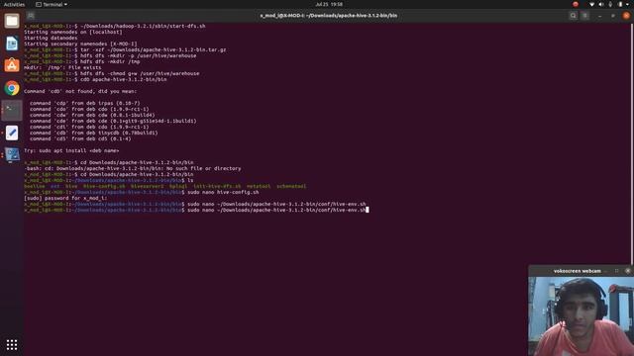The width and height of the screenshot is (634, 356).
Task: Maximize the Terminal window
Action: click(613, 16)
